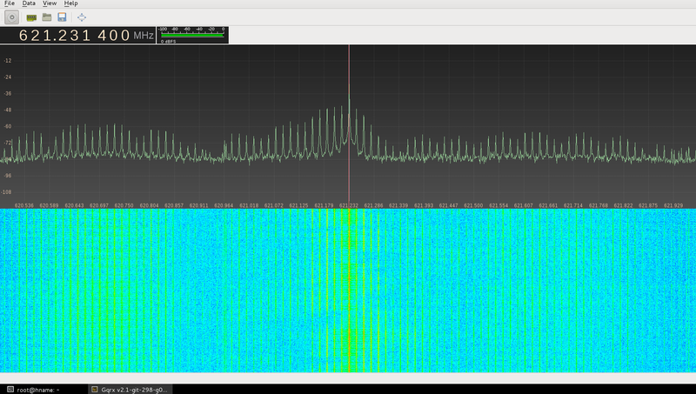This screenshot has height=394, width=696.
Task: Open the Data menu
Action: click(x=29, y=3)
